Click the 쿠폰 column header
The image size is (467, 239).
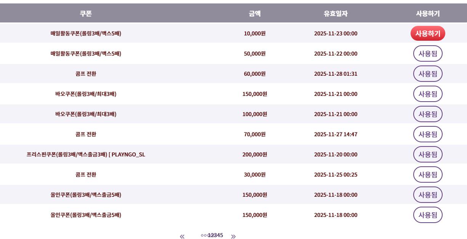pos(86,14)
